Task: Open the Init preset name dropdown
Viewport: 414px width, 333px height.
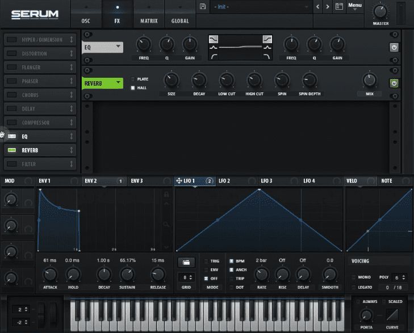Action: click(261, 7)
